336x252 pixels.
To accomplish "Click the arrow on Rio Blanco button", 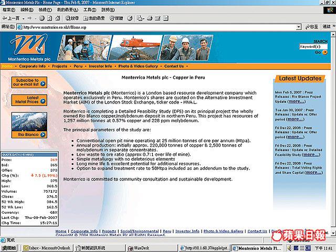I will (x=43, y=134).
